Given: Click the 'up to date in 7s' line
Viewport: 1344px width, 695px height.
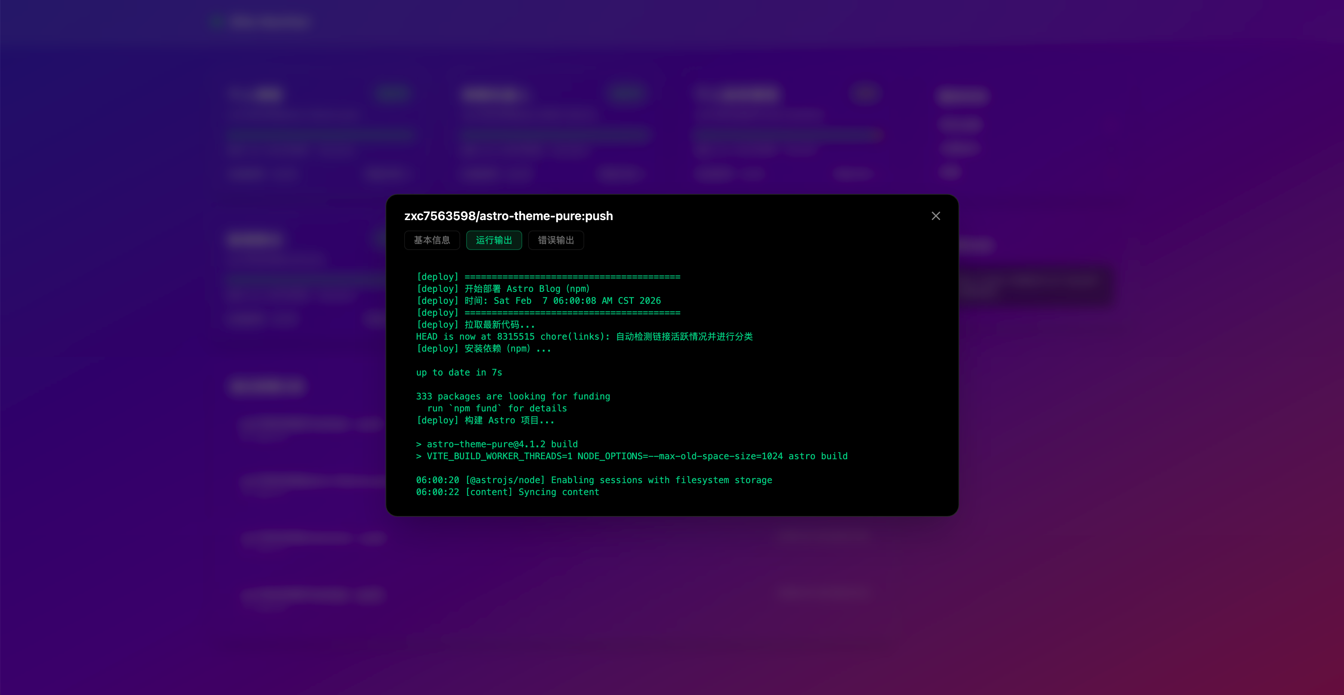Looking at the screenshot, I should [x=459, y=373].
